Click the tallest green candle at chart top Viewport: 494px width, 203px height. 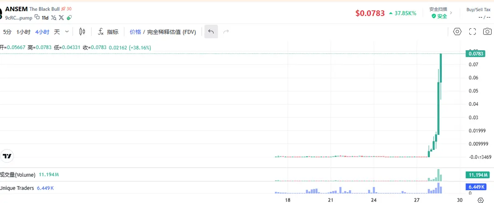point(441,68)
